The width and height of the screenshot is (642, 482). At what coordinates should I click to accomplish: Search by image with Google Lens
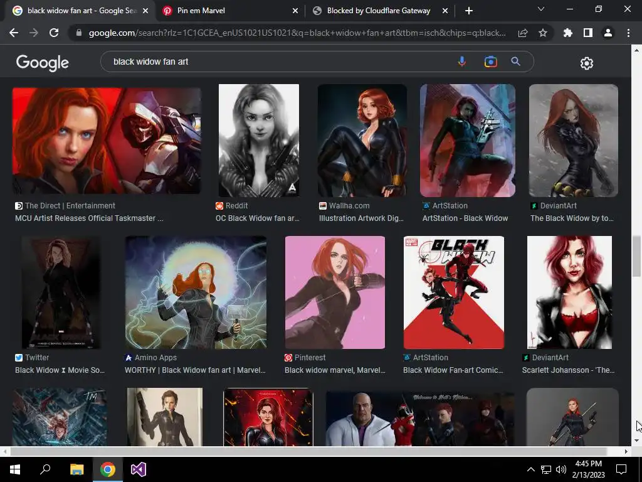pos(490,62)
